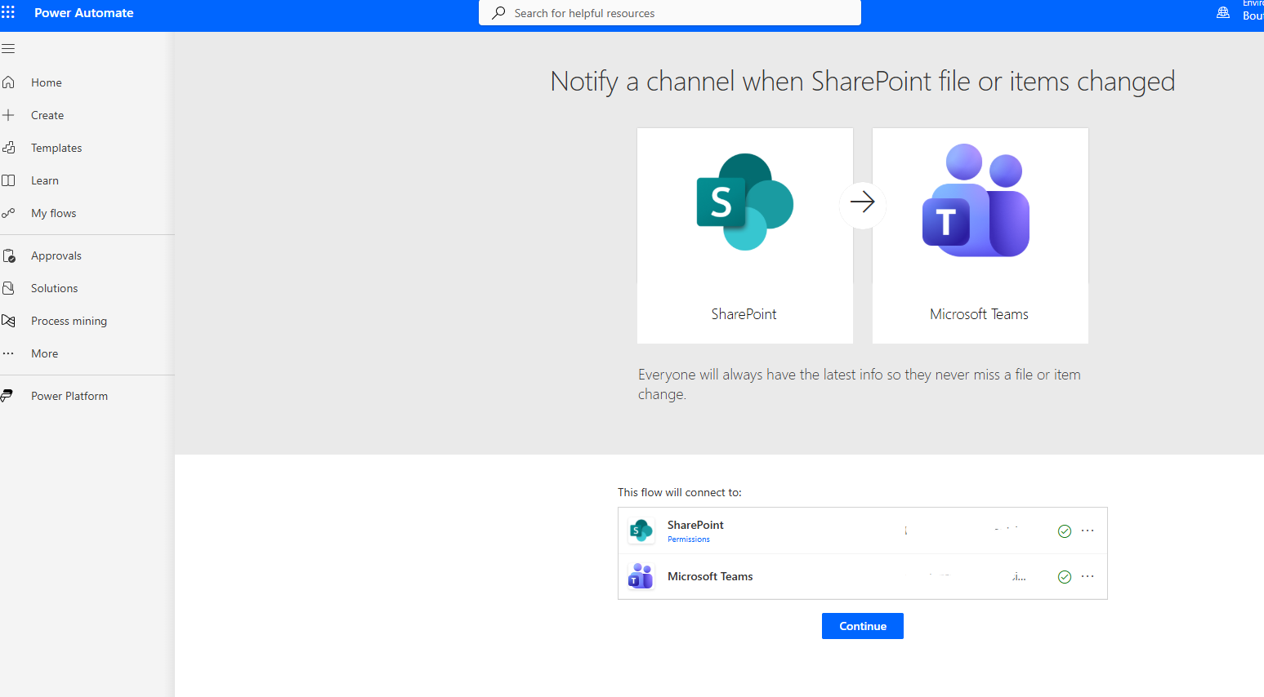Click the large Microsoft Teams connector tile
Viewport: 1264px width, 697px height.
[980, 235]
